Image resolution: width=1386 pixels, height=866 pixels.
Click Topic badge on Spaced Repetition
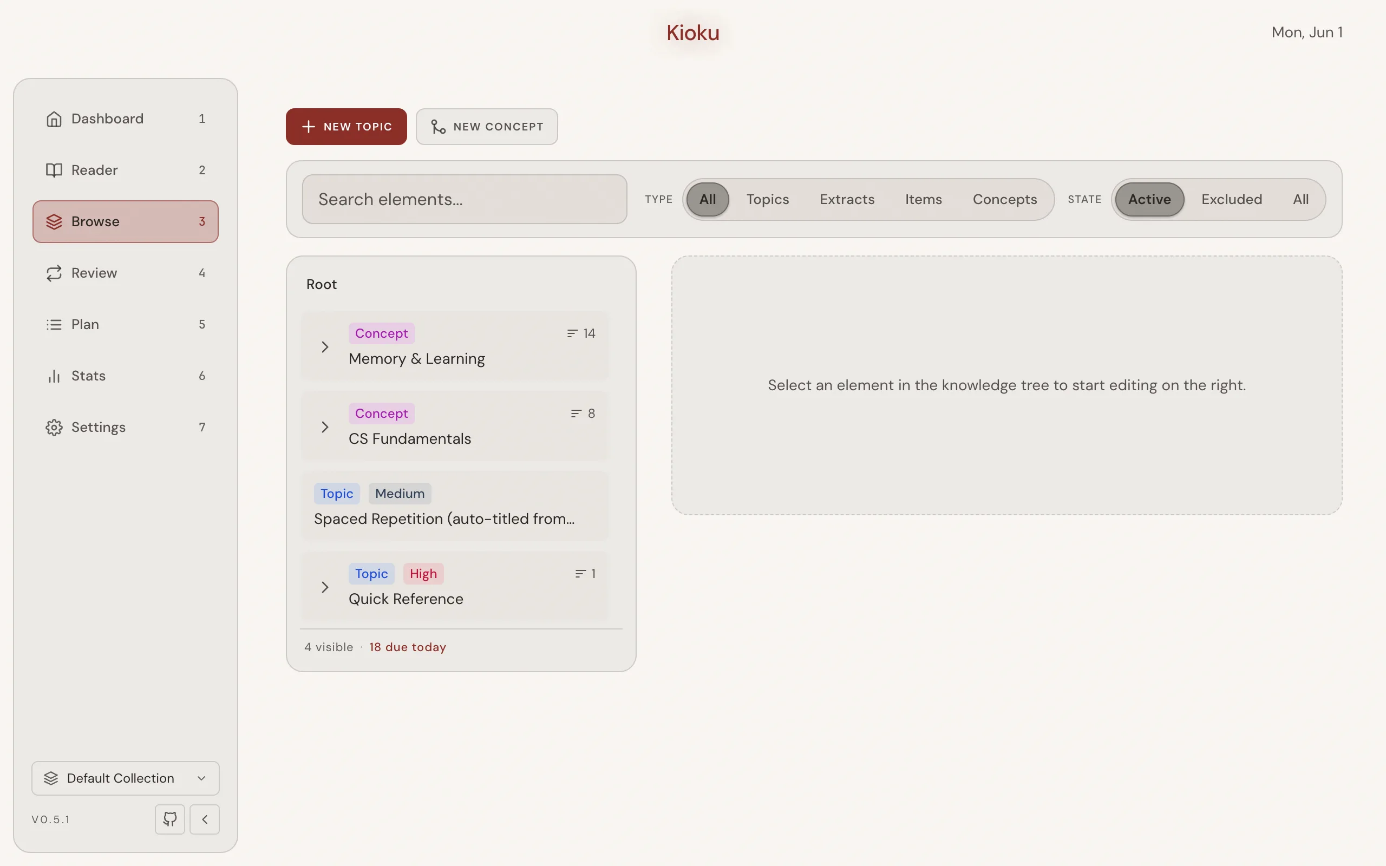point(337,494)
